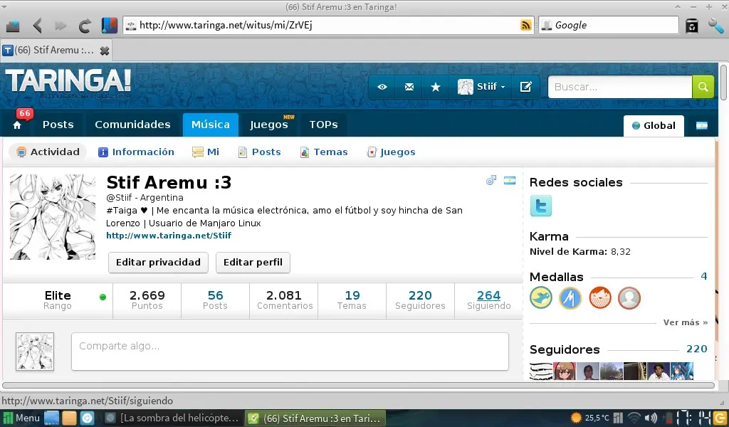The image size is (729, 427).
Task: Click the horizontal scrollbar at page bottom
Action: (x=358, y=385)
